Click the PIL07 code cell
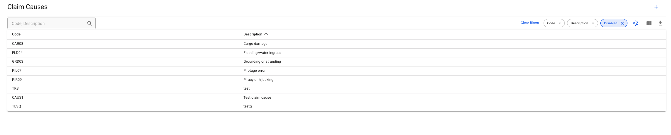The width and height of the screenshot is (671, 135). click(x=17, y=71)
